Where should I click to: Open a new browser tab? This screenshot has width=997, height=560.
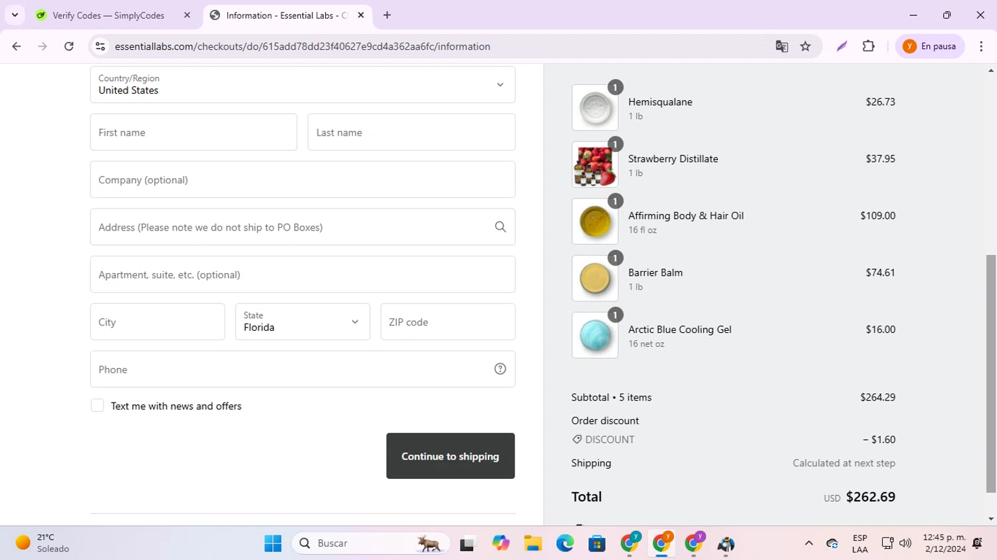coord(387,15)
